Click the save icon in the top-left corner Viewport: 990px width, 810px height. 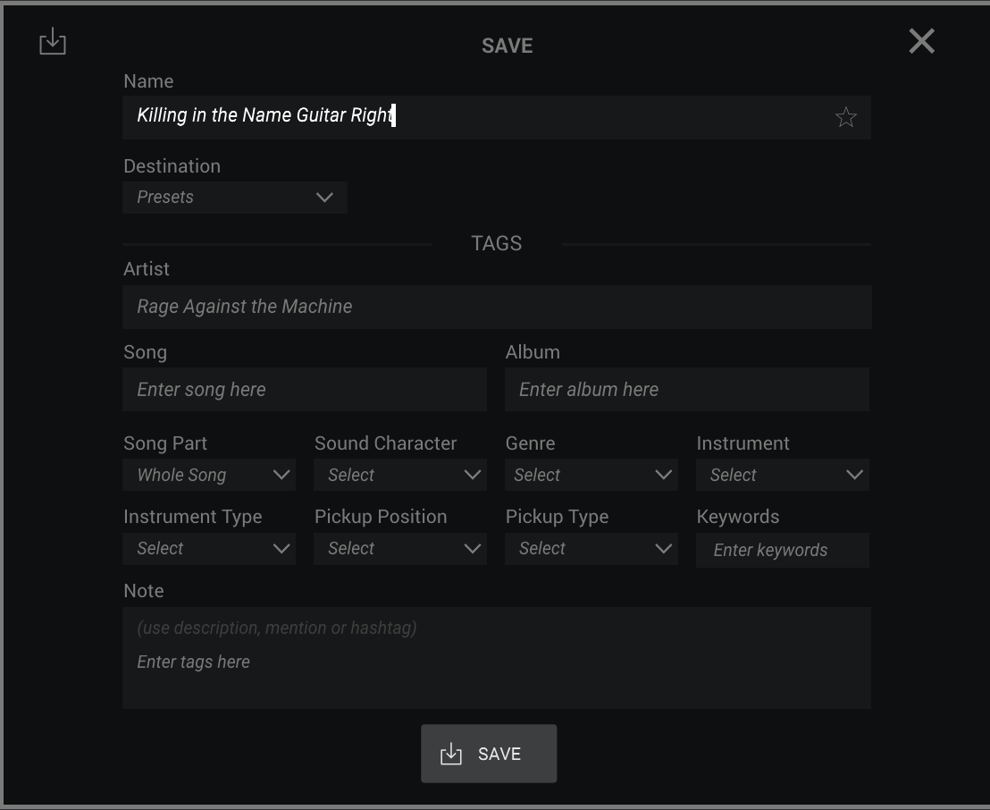point(53,41)
